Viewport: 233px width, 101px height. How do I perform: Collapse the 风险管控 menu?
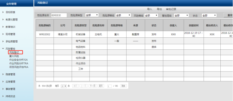10,49
